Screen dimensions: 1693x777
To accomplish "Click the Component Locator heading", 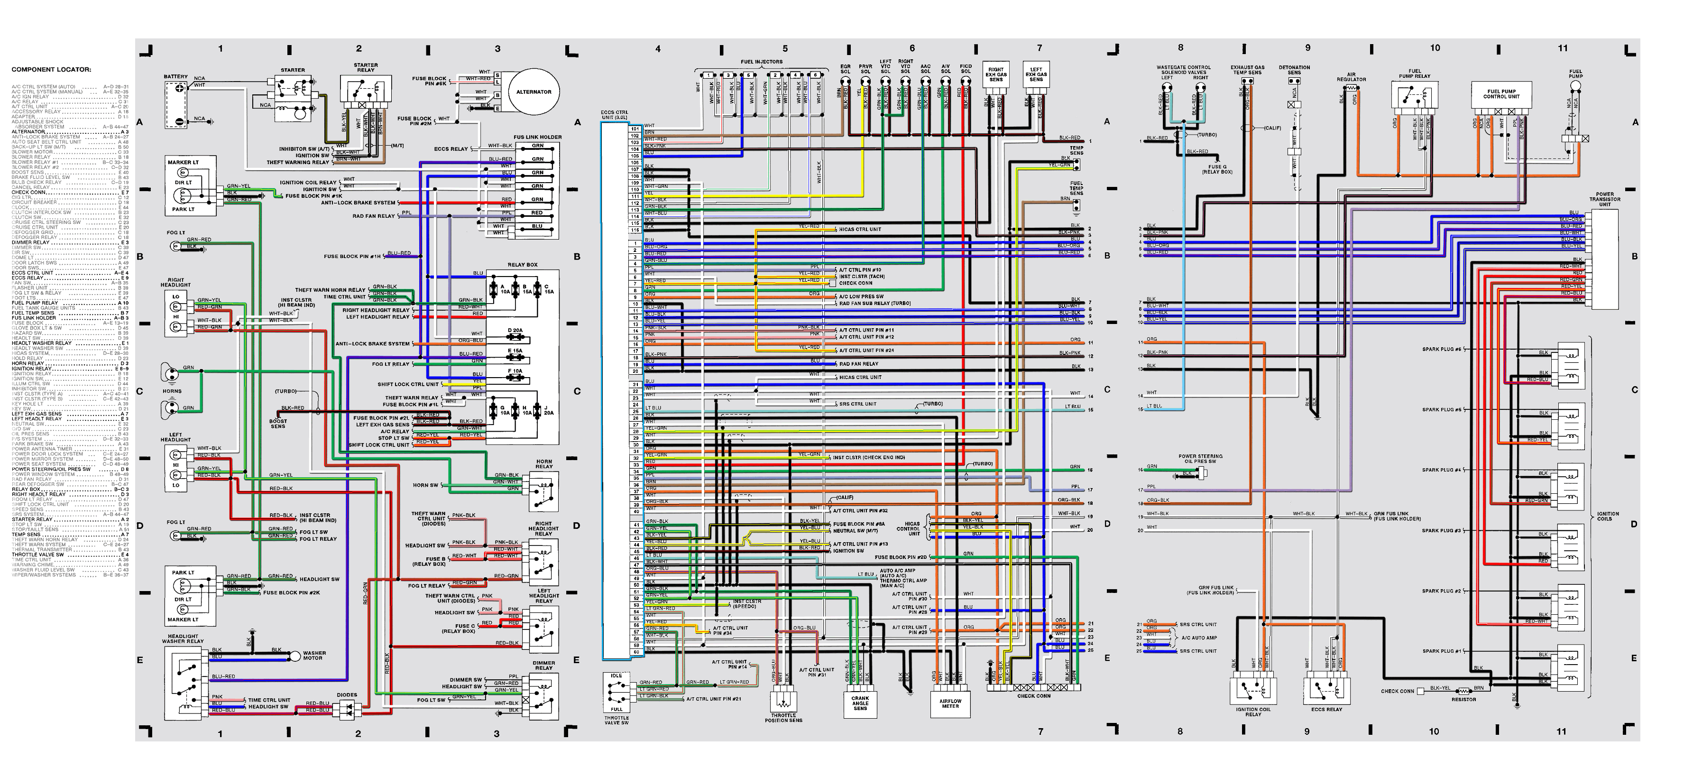I will [51, 70].
